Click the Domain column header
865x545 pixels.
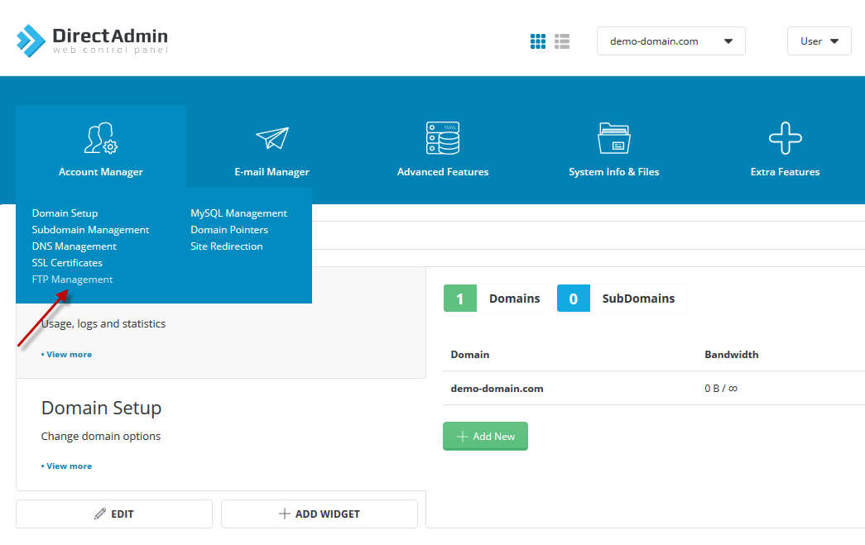pyautogui.click(x=470, y=354)
